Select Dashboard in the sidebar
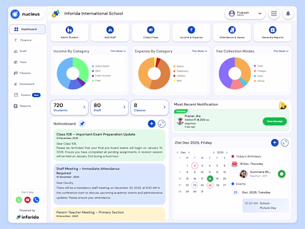This screenshot has height=229, width=305. [27, 29]
